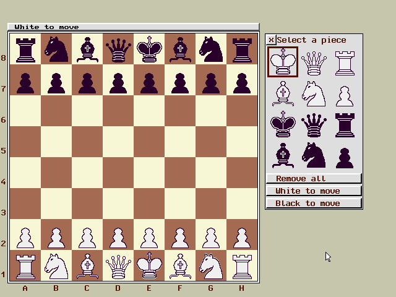Select the white queen in piece palette
Image resolution: width=396 pixels, height=297 pixels.
(314, 63)
